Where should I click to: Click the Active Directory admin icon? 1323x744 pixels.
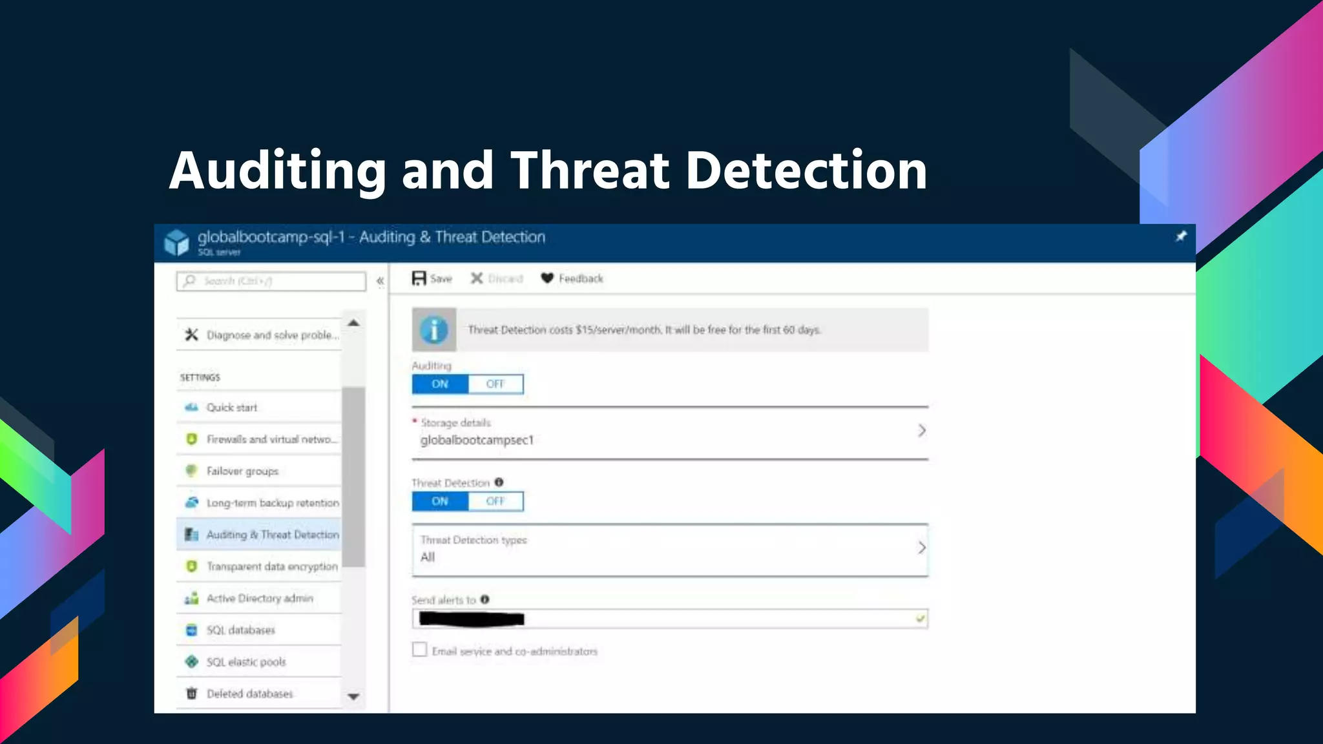(191, 598)
